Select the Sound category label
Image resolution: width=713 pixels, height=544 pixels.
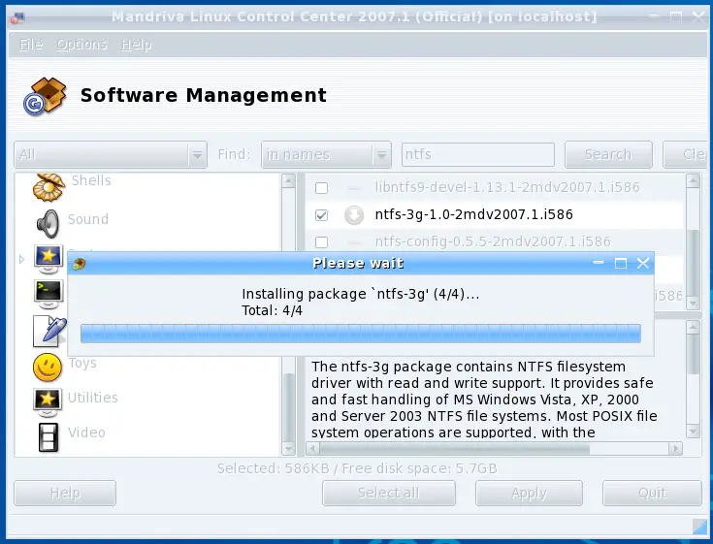point(88,219)
